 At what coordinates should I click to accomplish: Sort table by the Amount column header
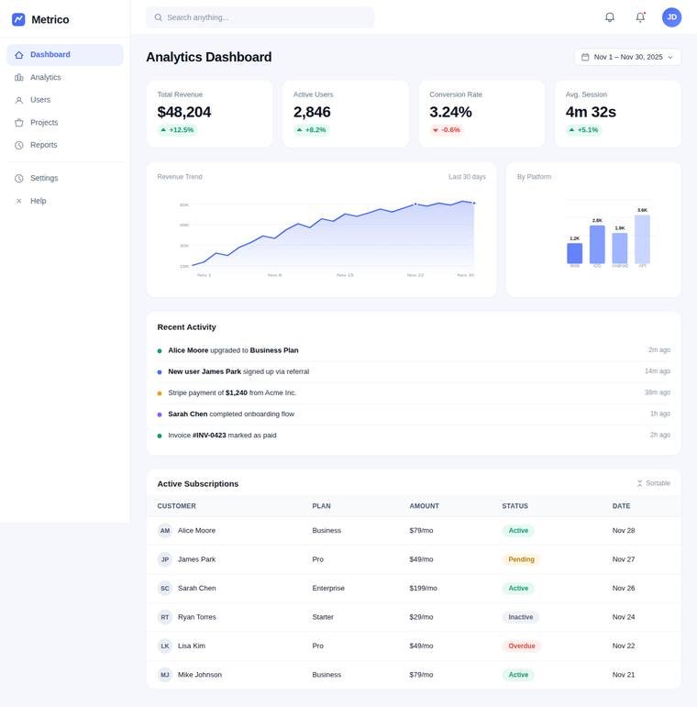coord(424,506)
